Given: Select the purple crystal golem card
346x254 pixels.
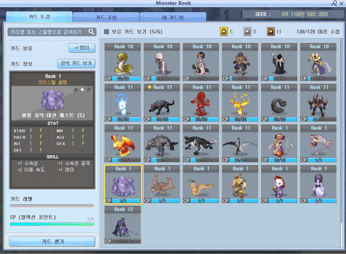Looking at the screenshot, I should pyautogui.click(x=123, y=185).
